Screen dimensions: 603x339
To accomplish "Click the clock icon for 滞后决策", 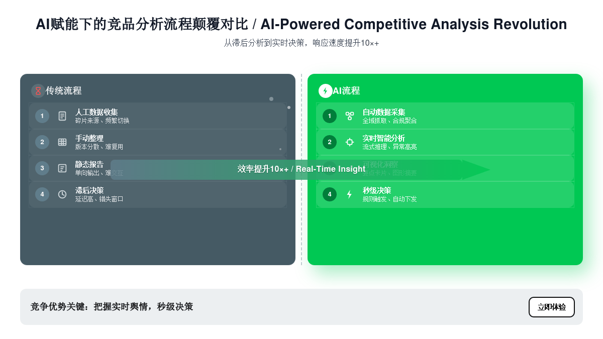I will [x=62, y=194].
